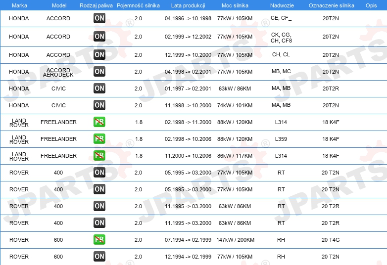This screenshot has width=387, height=265.
Task: Click the ON icon for Honda Civic 74kW / 101KM
Action: (x=99, y=105)
